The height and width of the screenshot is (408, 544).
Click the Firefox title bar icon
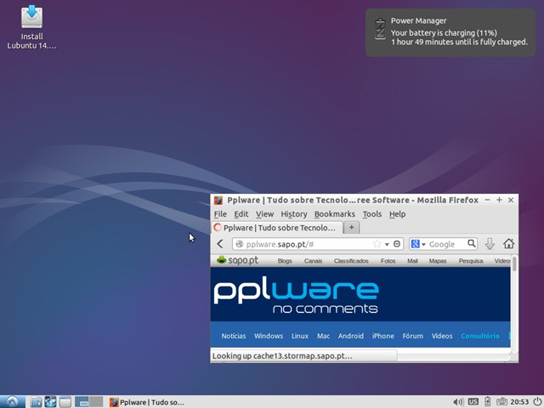tap(218, 201)
